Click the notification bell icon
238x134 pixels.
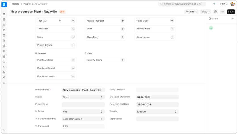coord(214,4)
